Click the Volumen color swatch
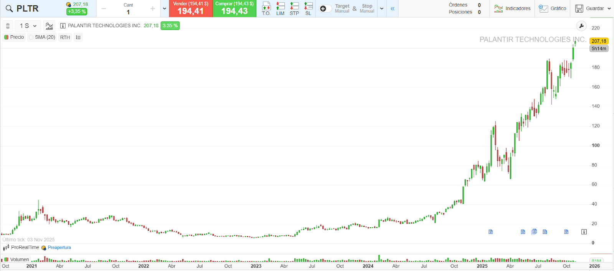The image size is (614, 271). coord(6,260)
